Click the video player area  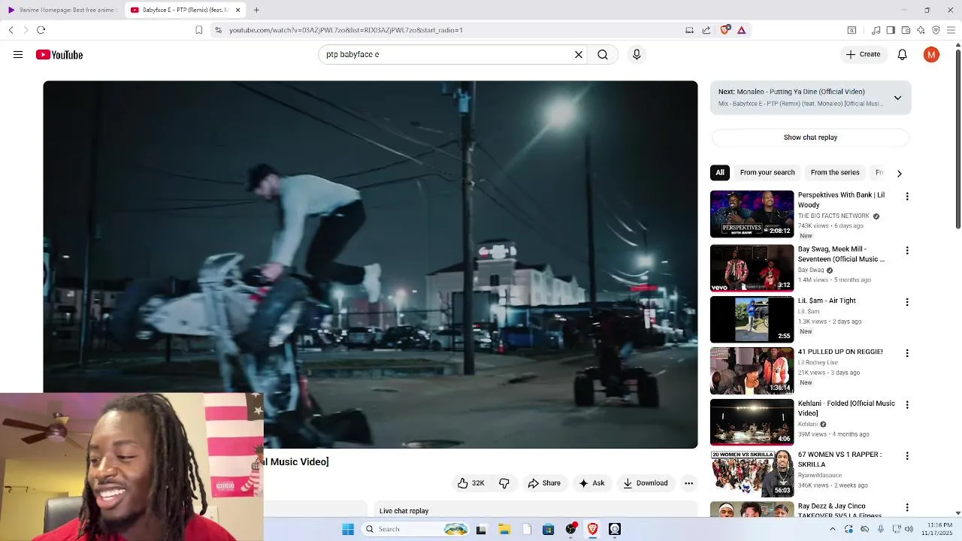click(x=370, y=264)
